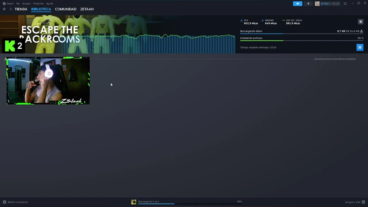This screenshot has height=207, width=368.
Task: Click the back navigation arrow
Action: 4,9
